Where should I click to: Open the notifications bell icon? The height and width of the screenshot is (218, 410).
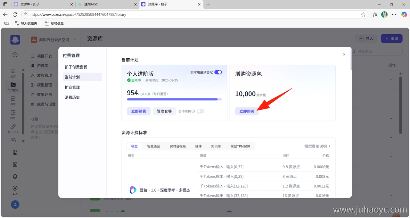click(x=15, y=176)
